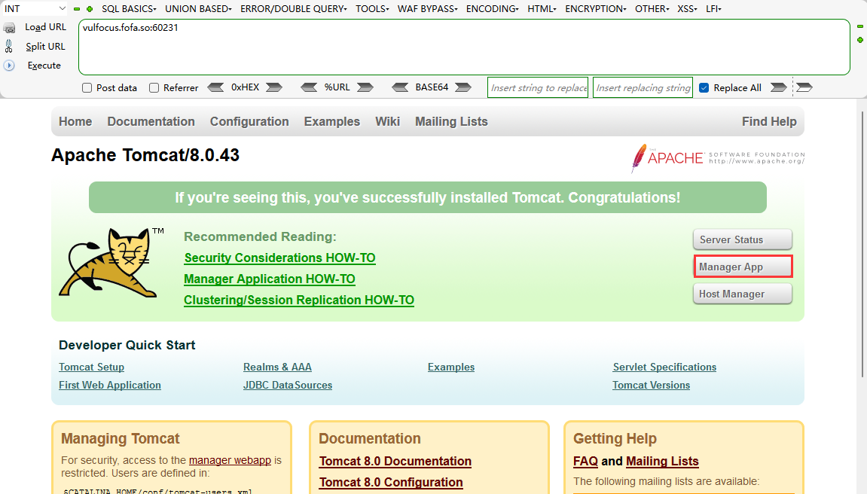This screenshot has height=494, width=867.
Task: Open the ERROR/DOUBLE QUERY dropdown menu
Action: [294, 9]
